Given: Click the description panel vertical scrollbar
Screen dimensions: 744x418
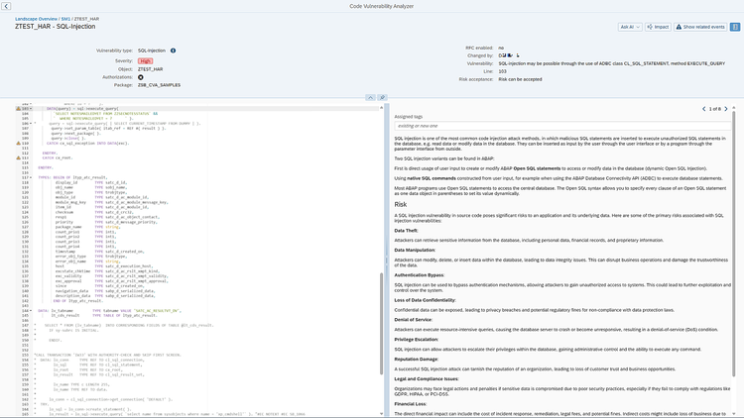Looking at the screenshot, I should pyautogui.click(x=733, y=244).
